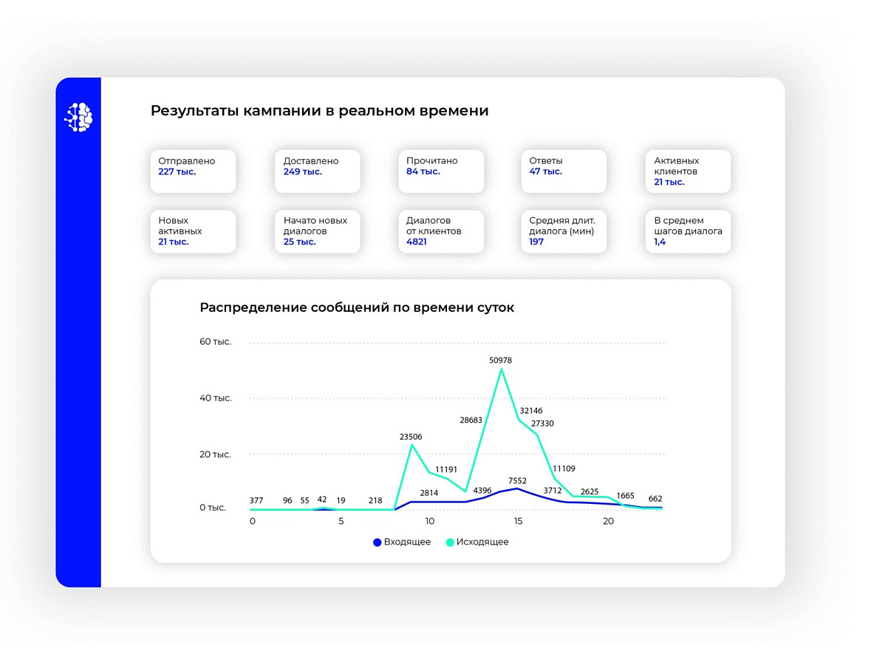Click the 23506 outgoing data label

click(x=410, y=437)
